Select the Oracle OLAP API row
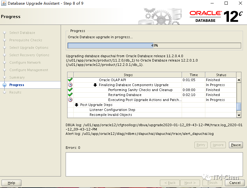 coord(152,80)
